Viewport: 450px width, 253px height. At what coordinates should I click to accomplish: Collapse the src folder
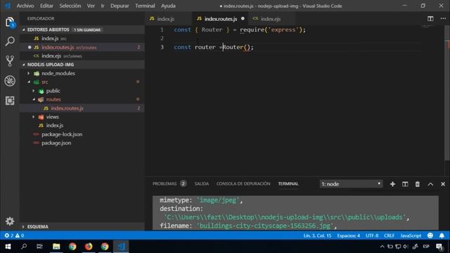28,82
